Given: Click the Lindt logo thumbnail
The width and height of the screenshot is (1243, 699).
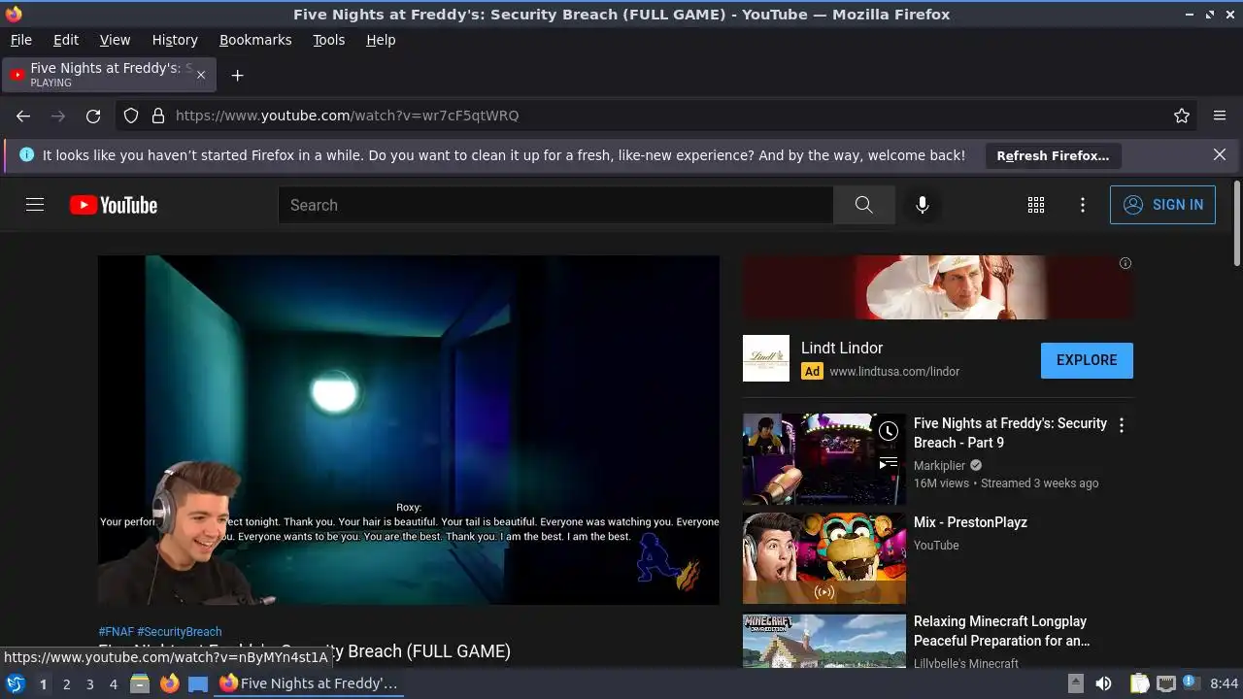Looking at the screenshot, I should 766,358.
